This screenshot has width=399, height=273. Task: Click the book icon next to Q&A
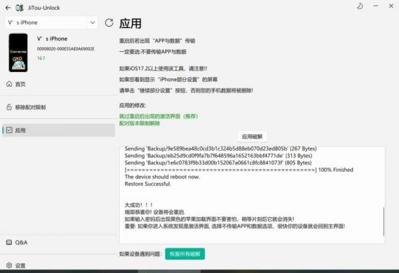(9, 242)
